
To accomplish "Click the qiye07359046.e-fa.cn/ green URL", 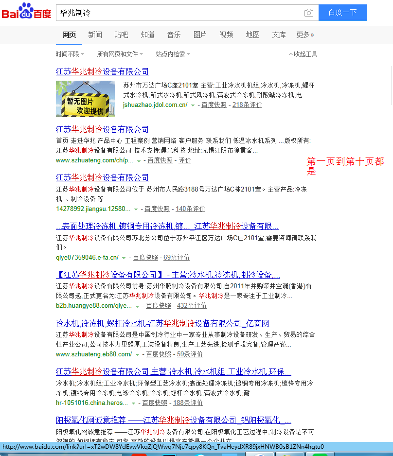I will 87,257.
